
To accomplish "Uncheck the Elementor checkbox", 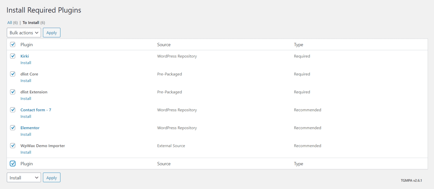I will click(12, 128).
